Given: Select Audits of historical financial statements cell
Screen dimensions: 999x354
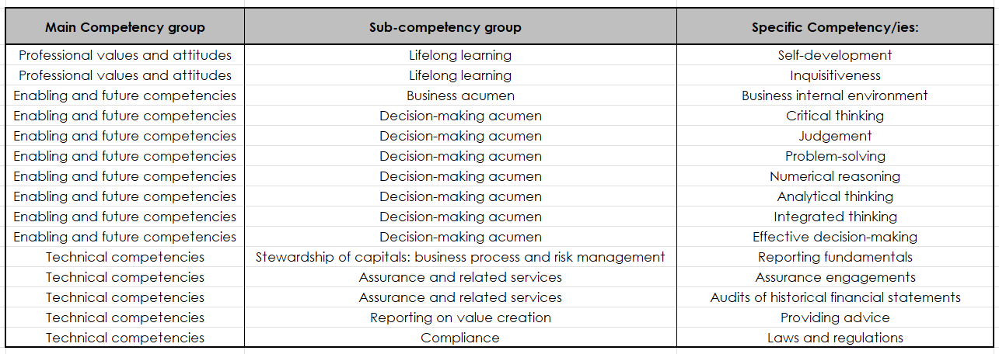Looking at the screenshot, I should pyautogui.click(x=835, y=297).
